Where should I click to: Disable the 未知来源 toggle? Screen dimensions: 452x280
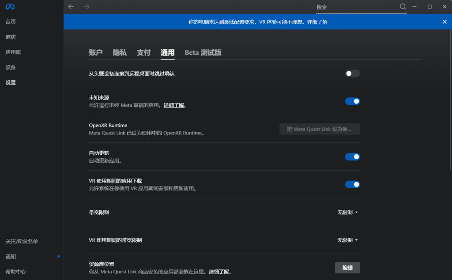tap(352, 101)
